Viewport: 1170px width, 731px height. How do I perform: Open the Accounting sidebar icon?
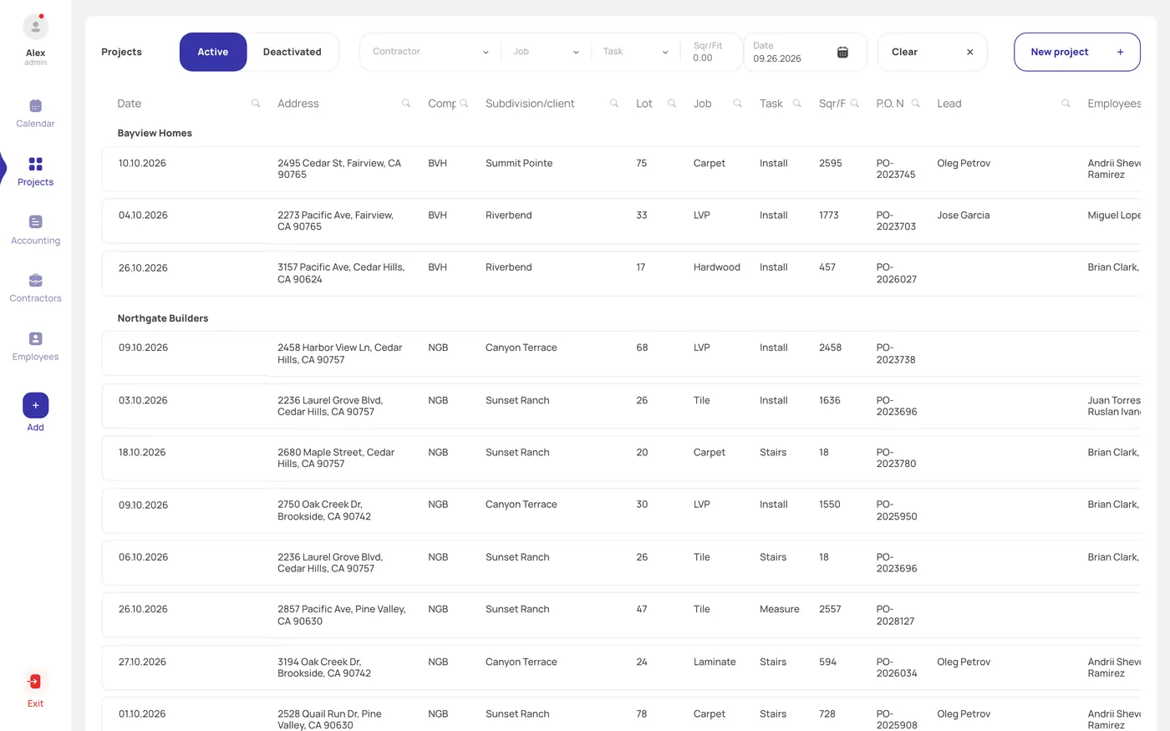tap(35, 222)
